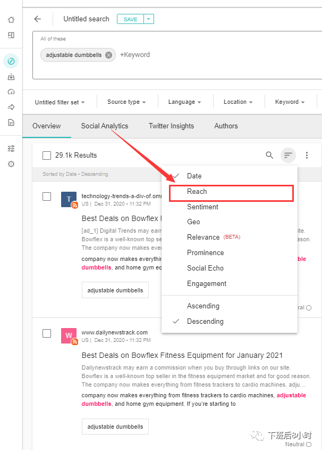Select Reach in the sort menu
Screen dimensions: 322x450
(x=197, y=192)
